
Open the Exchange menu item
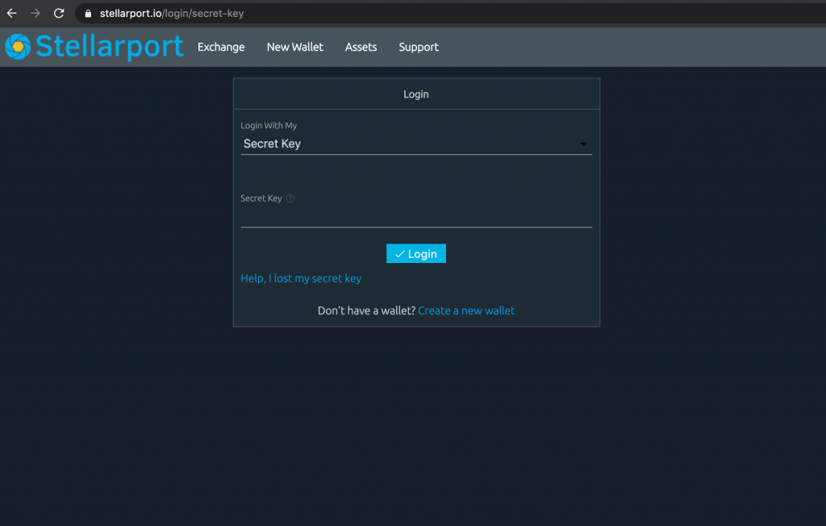(x=221, y=47)
